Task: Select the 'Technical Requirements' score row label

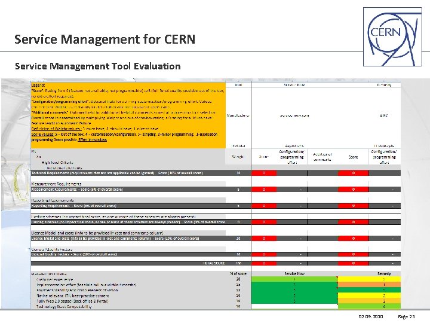Action: click(x=117, y=173)
